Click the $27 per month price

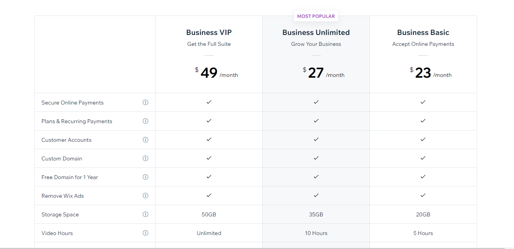click(x=316, y=73)
